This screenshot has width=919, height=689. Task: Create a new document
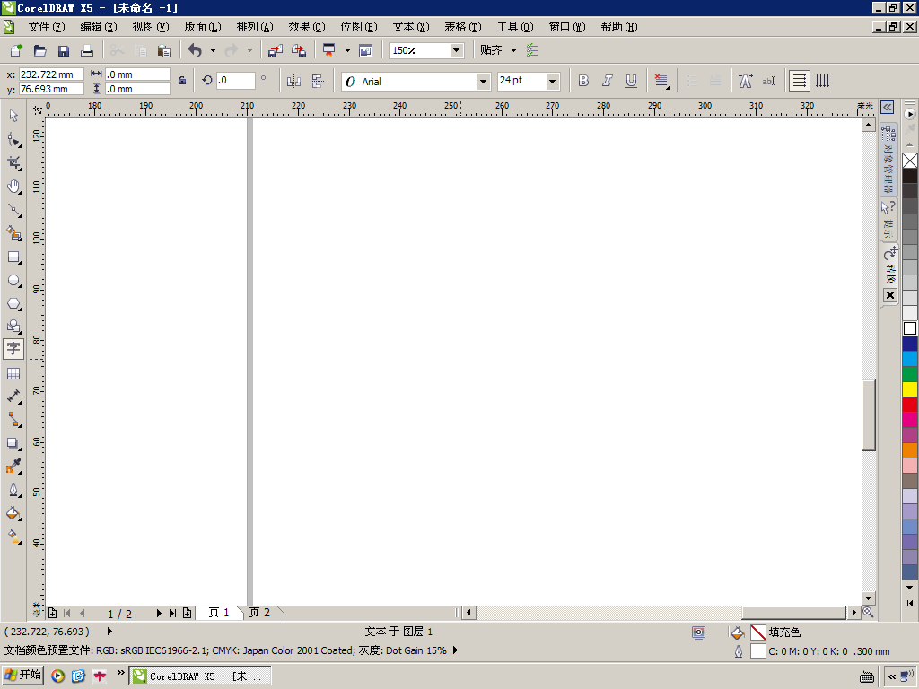tap(16, 50)
